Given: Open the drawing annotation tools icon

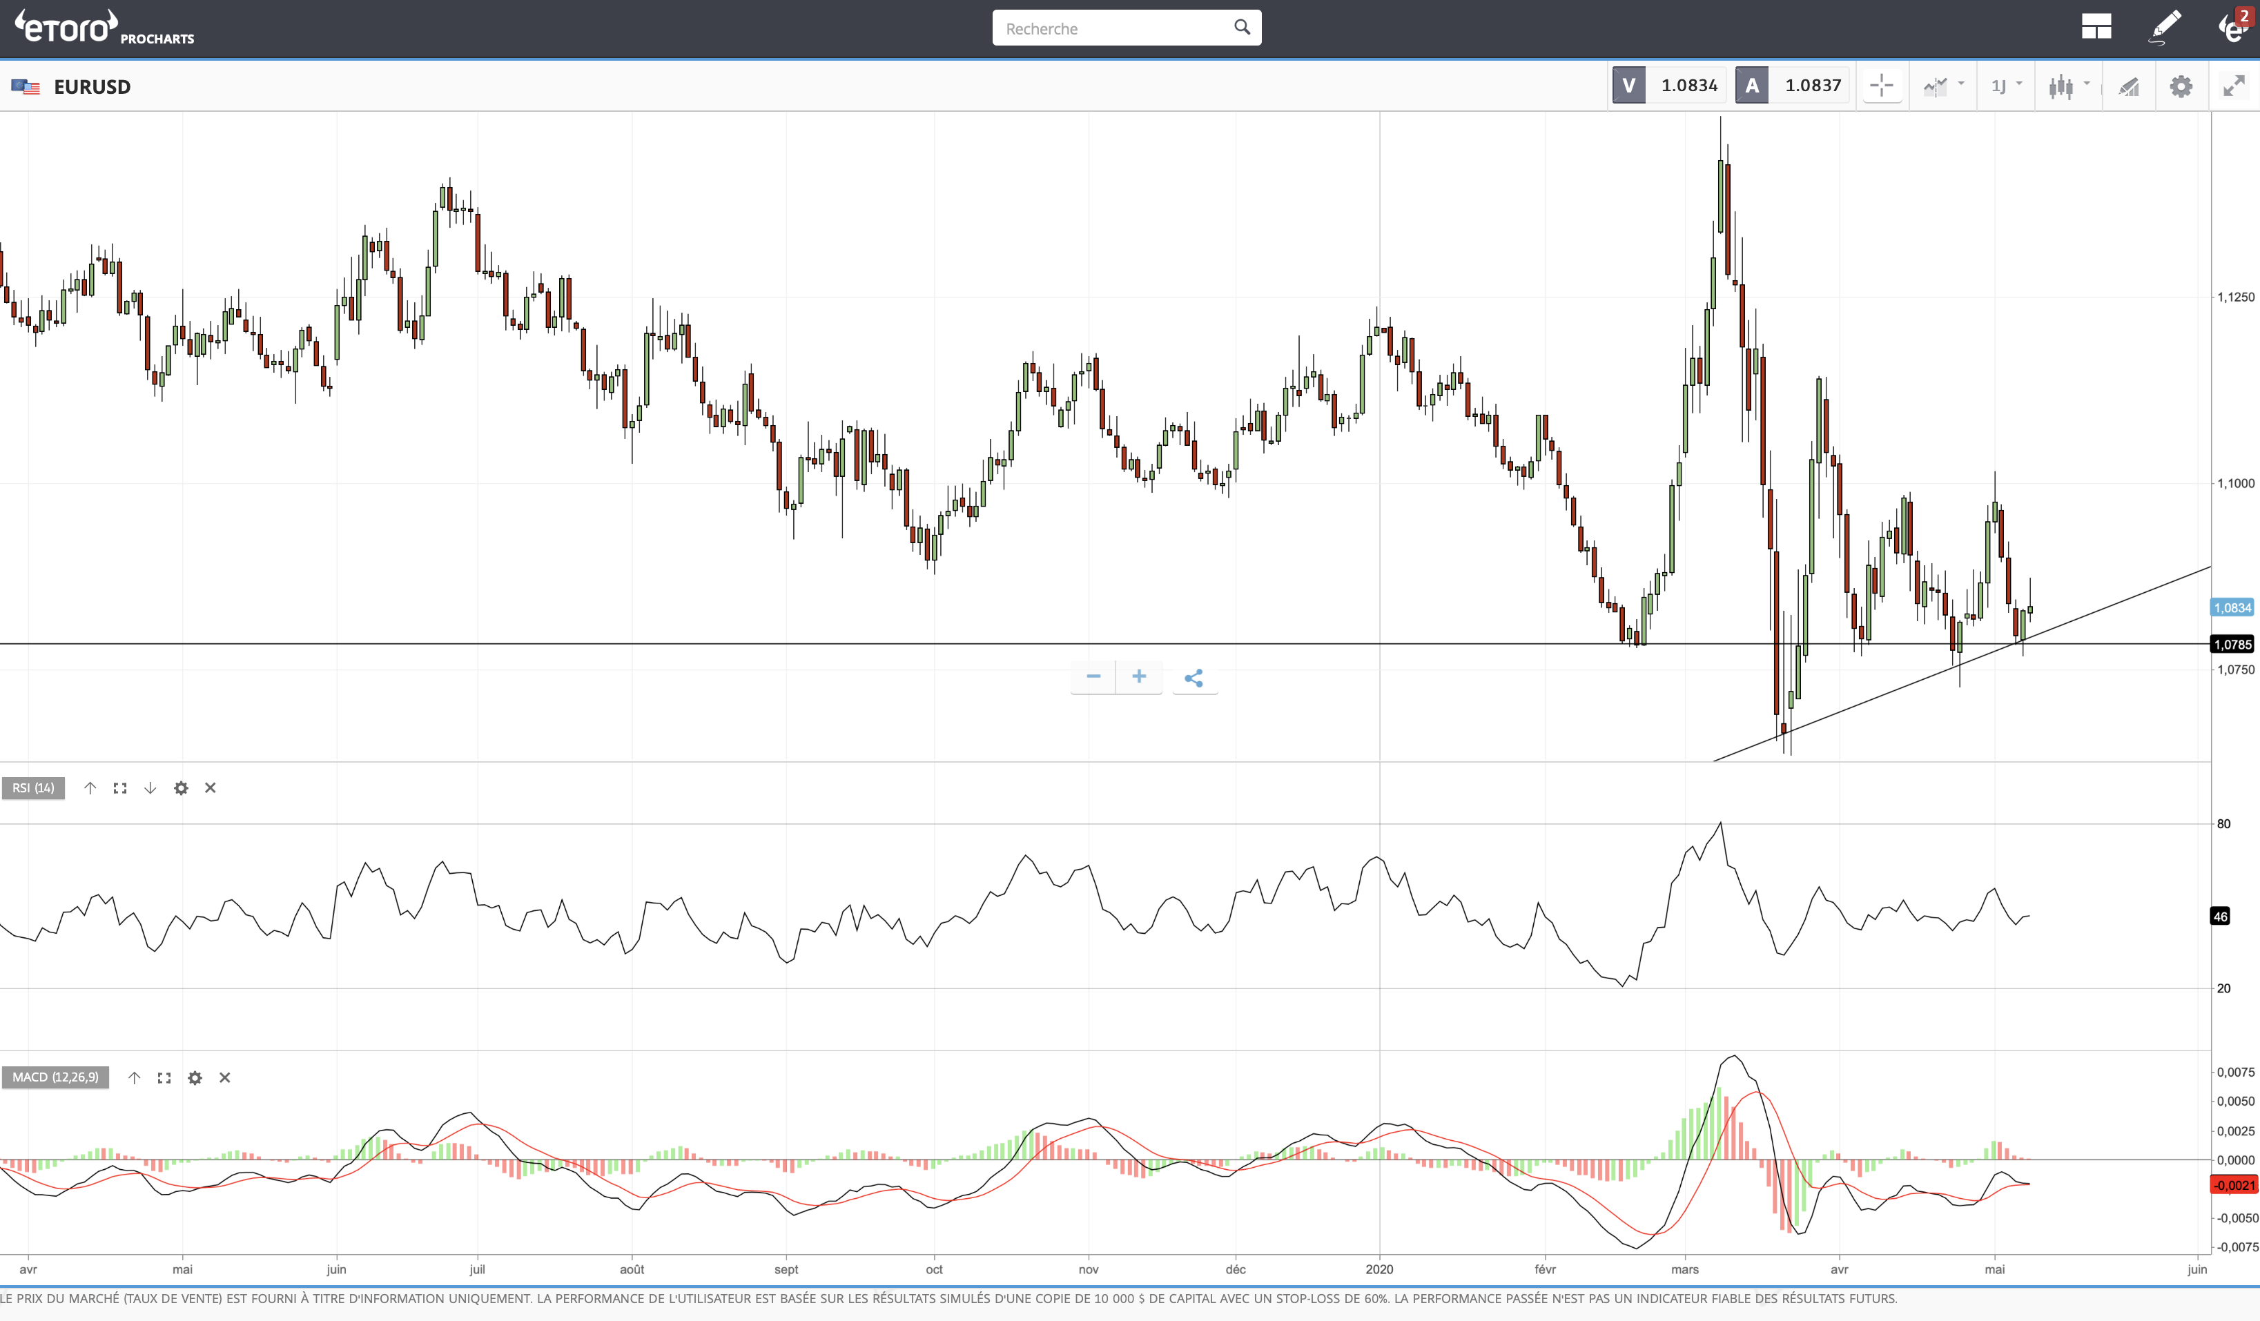Looking at the screenshot, I should click(x=2129, y=86).
